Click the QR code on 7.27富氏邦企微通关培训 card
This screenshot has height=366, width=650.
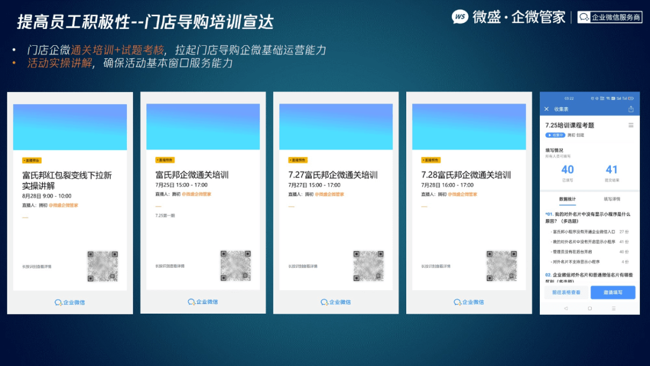pyautogui.click(x=368, y=265)
